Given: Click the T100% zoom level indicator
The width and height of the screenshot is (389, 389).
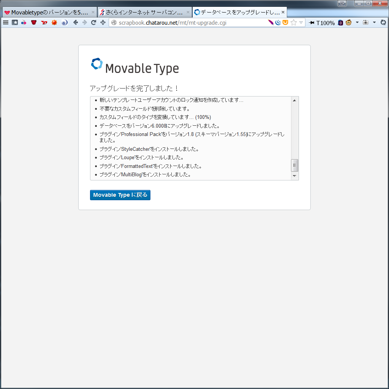Looking at the screenshot, I should (326, 23).
